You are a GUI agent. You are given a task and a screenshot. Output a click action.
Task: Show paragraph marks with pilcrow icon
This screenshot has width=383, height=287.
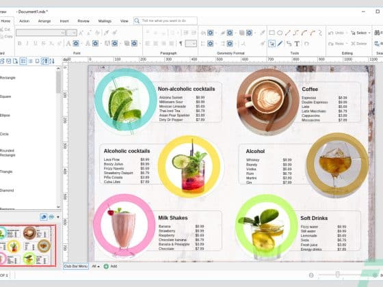tap(181, 44)
